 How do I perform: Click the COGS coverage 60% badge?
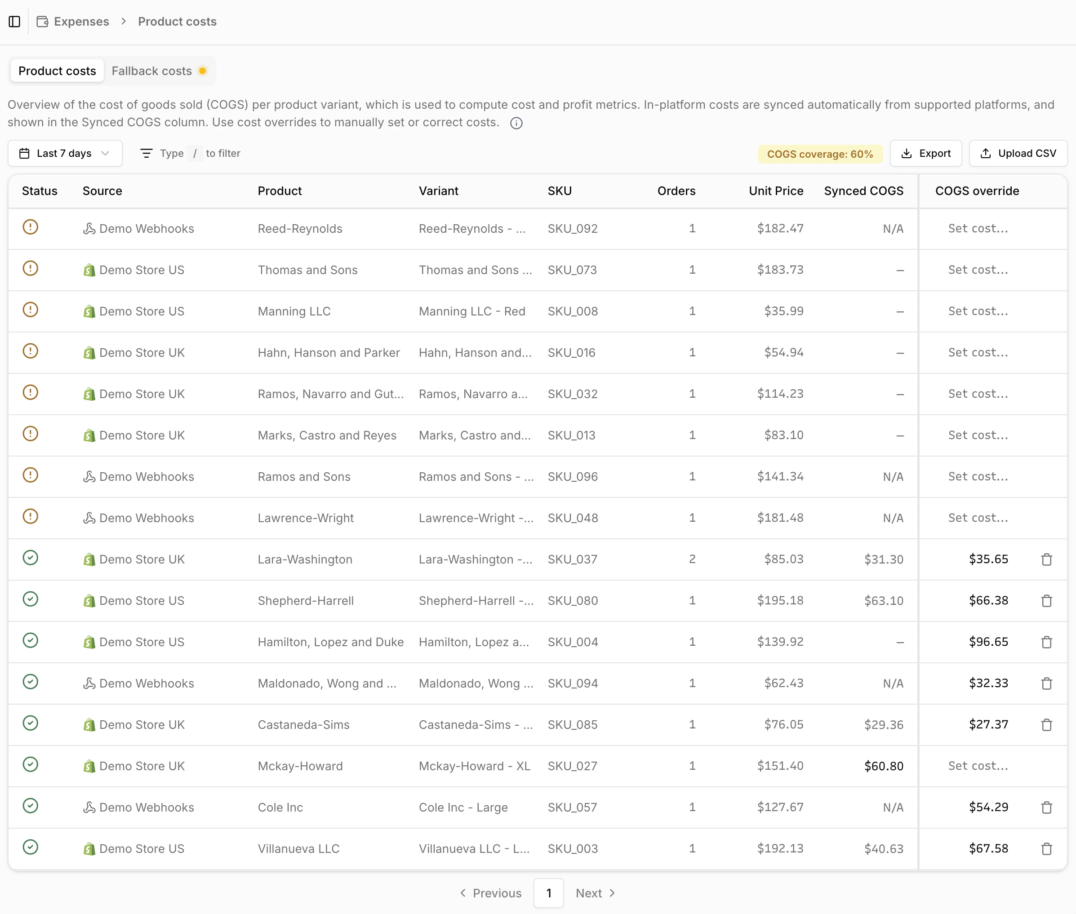coord(819,154)
